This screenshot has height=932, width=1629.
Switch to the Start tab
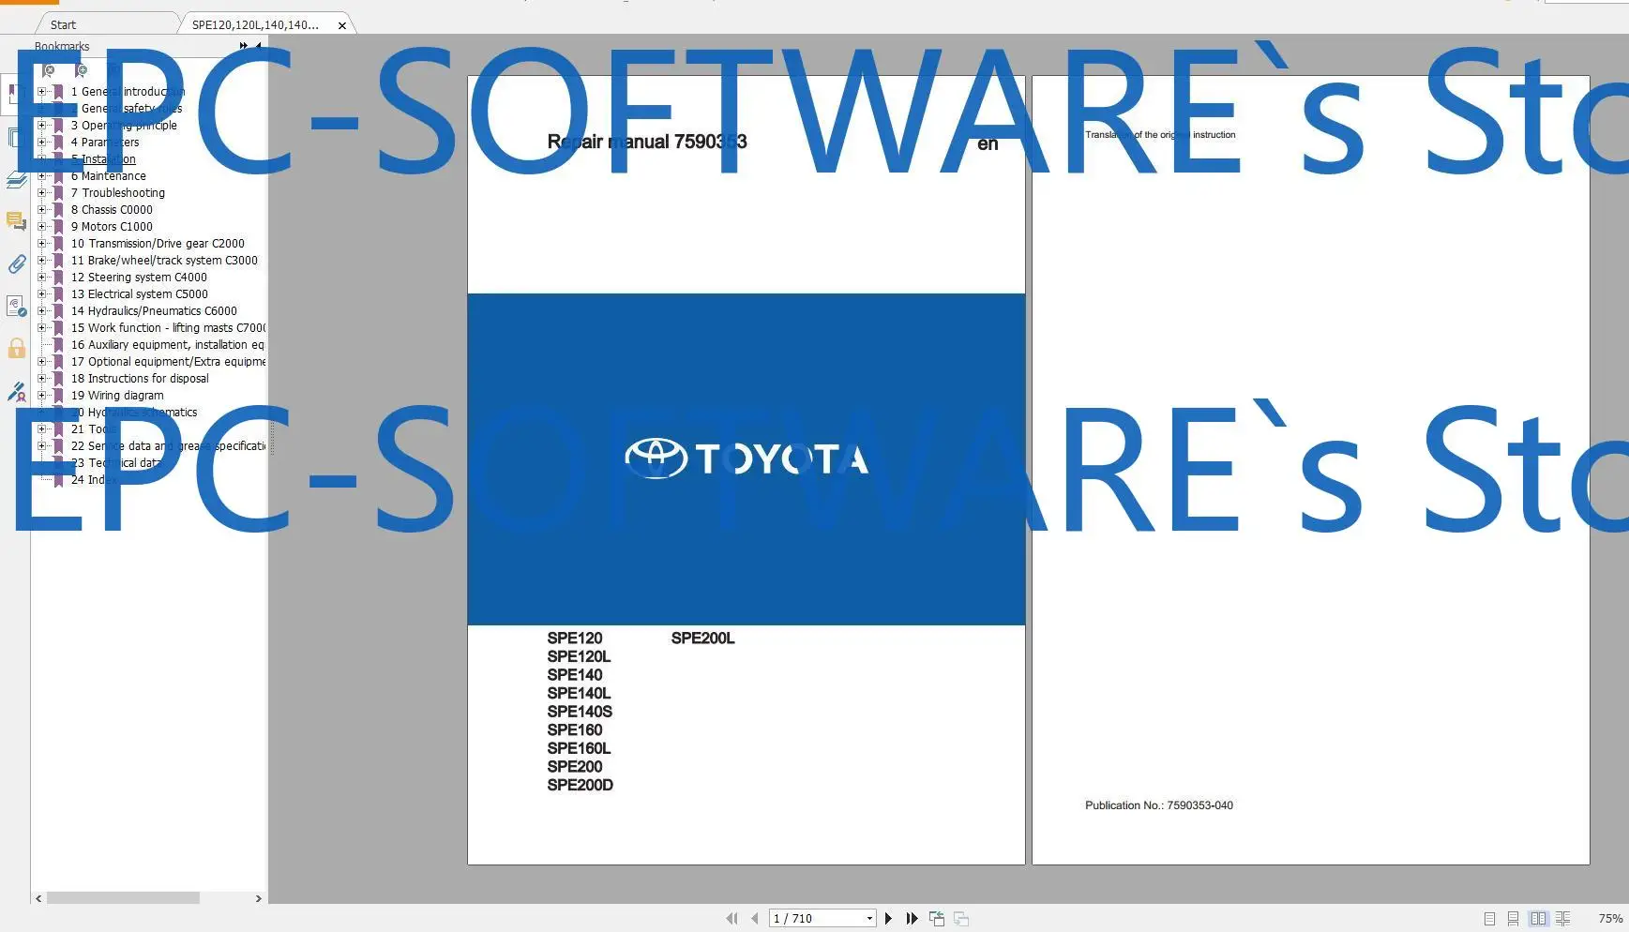[x=63, y=25]
